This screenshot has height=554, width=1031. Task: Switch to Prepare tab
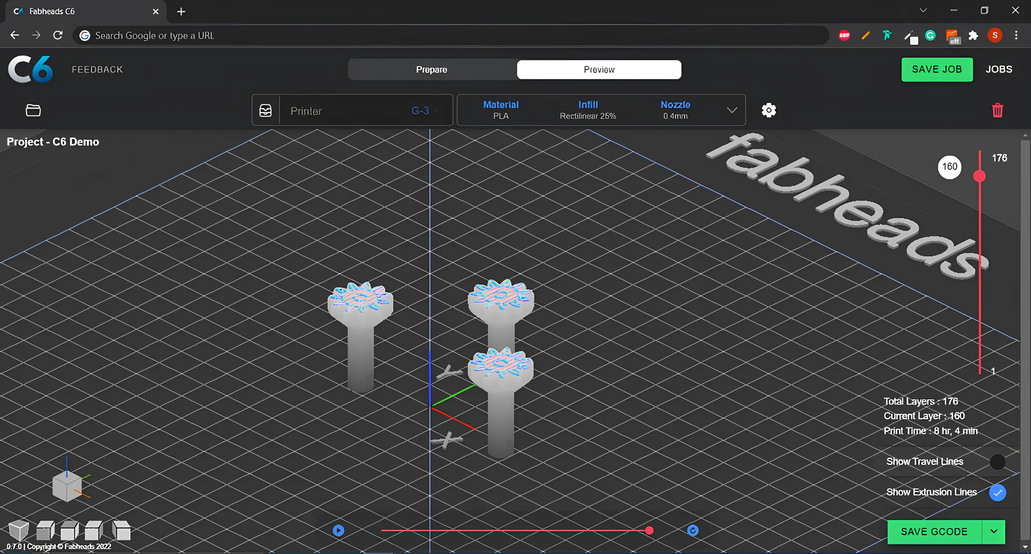tap(432, 70)
